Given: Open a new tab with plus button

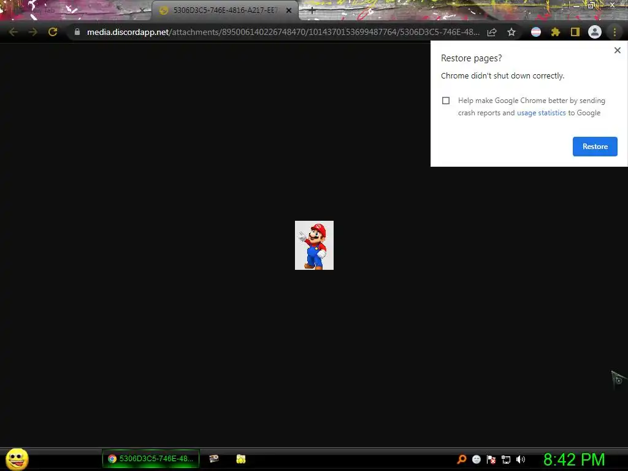Looking at the screenshot, I should [x=312, y=10].
